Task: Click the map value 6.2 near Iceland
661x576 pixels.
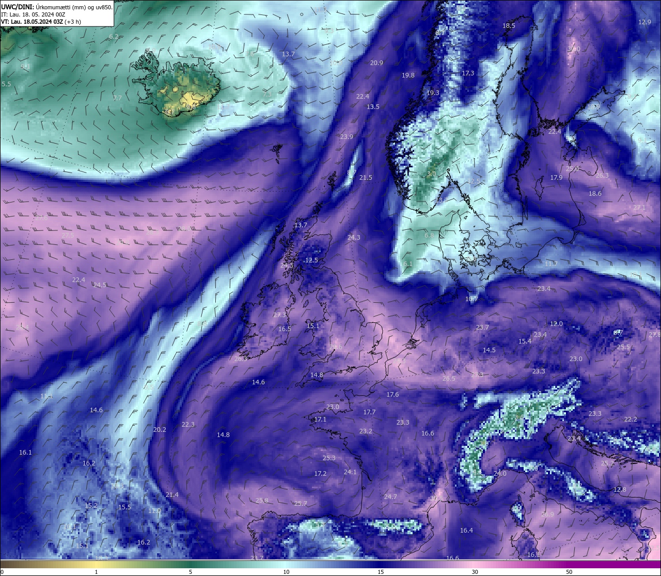Action: pos(114,37)
